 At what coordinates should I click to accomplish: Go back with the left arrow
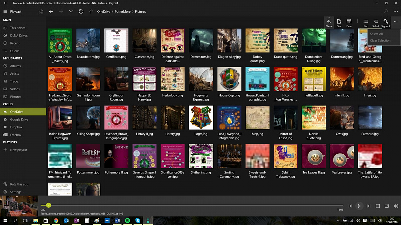51,11
